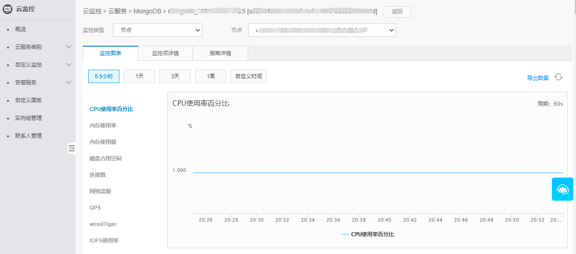The image size is (576, 254).
Task: Collapse sidebar using the handle icon
Action: point(72,148)
